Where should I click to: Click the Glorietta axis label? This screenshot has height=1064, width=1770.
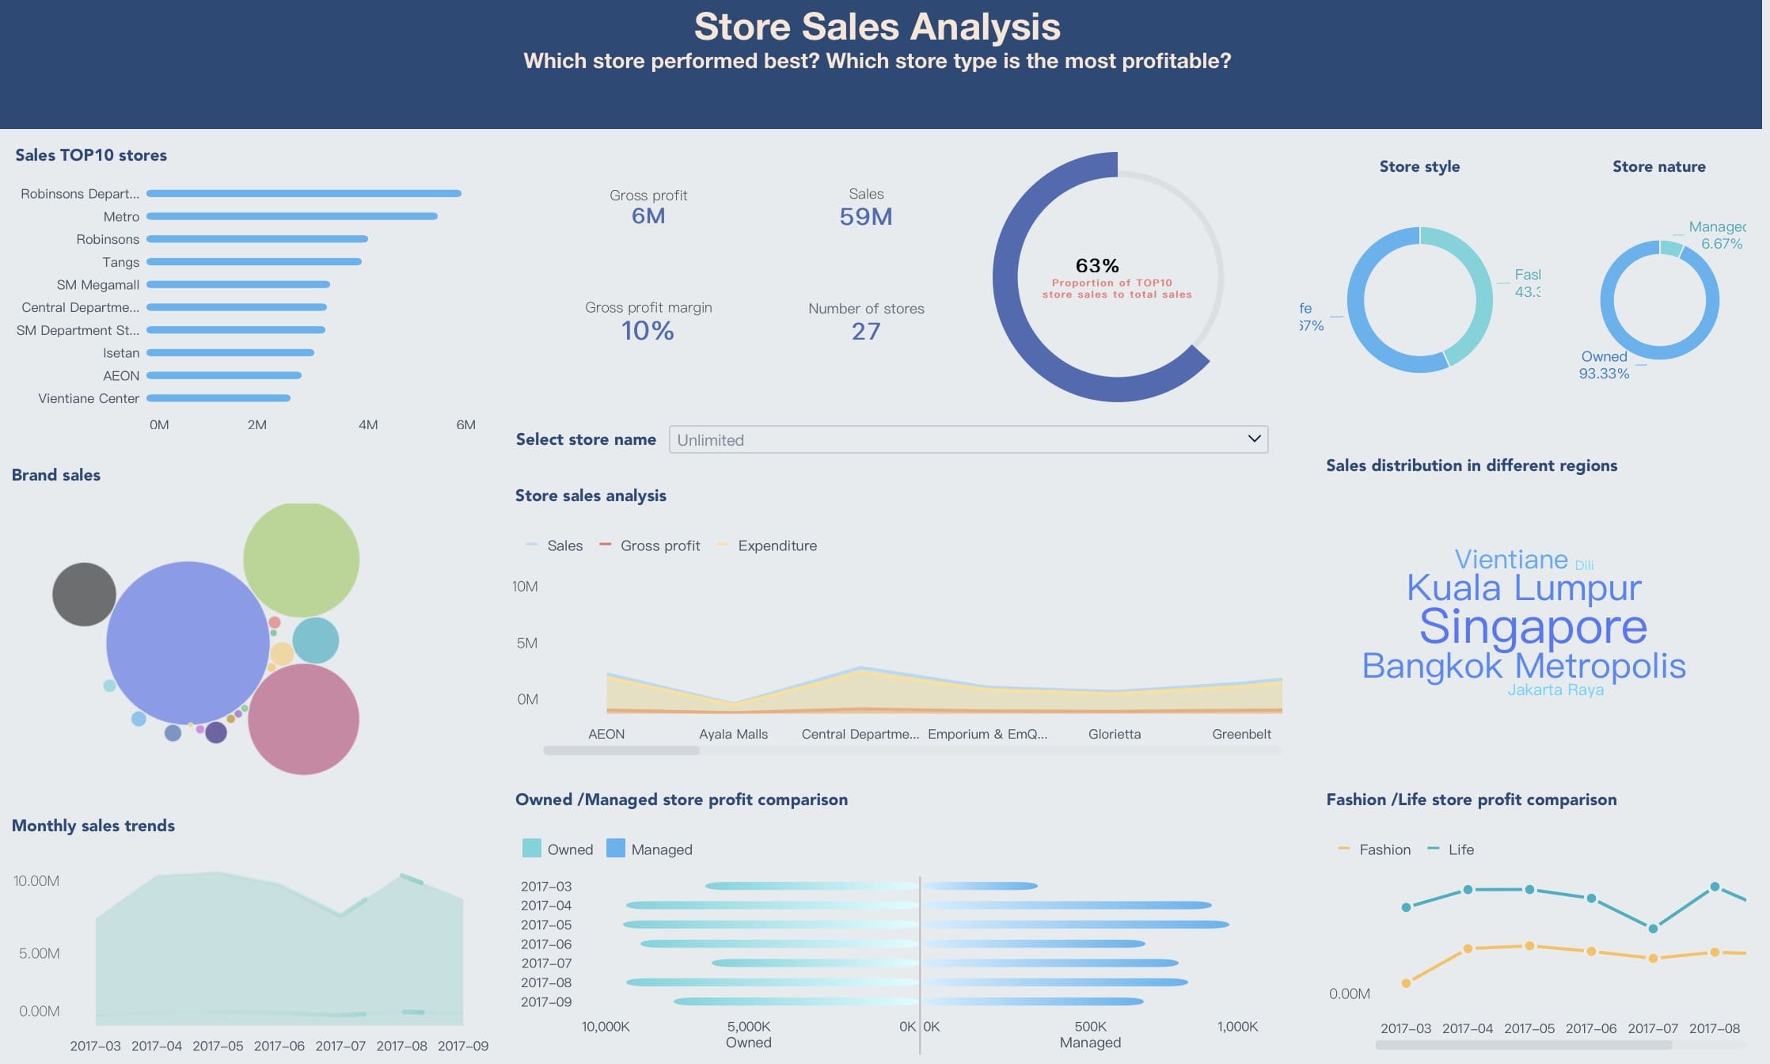[1115, 734]
